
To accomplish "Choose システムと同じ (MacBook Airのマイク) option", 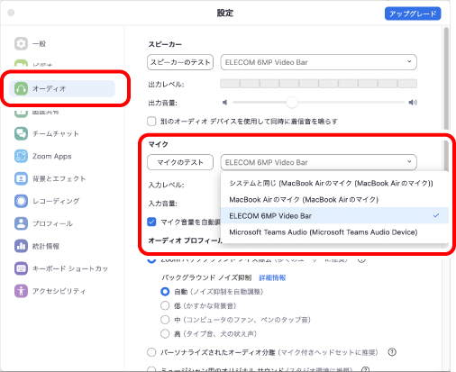I will (x=334, y=183).
